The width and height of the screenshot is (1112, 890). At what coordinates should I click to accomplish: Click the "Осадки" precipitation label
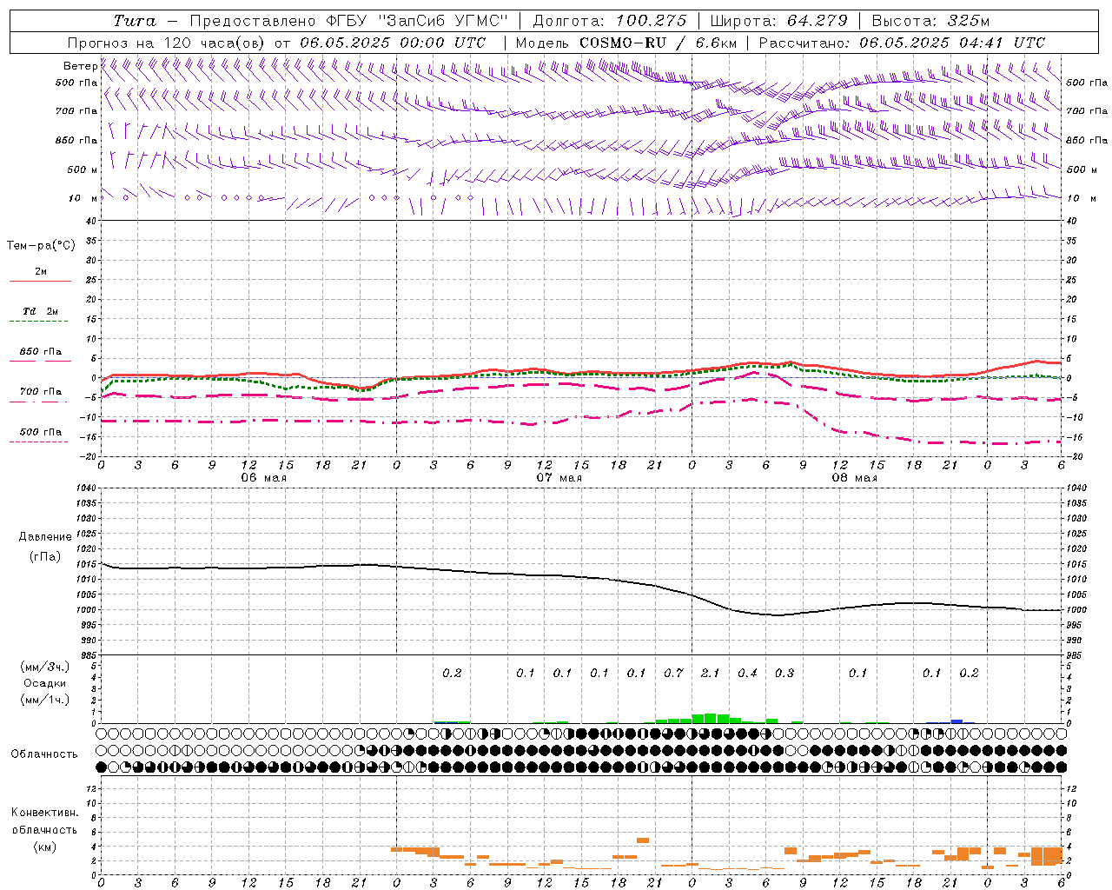coord(44,683)
